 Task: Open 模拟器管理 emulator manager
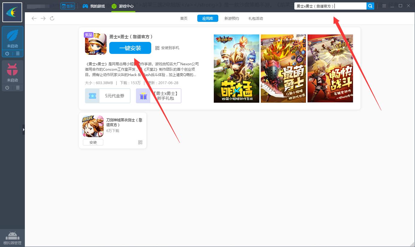[12, 238]
